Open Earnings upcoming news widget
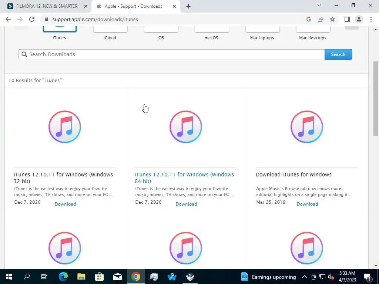The height and width of the screenshot is (284, 379). tap(268, 277)
